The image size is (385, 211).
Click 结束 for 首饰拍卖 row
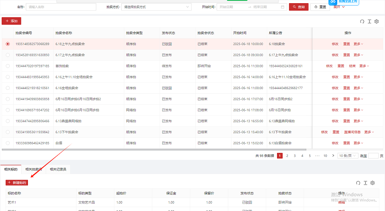point(352,66)
